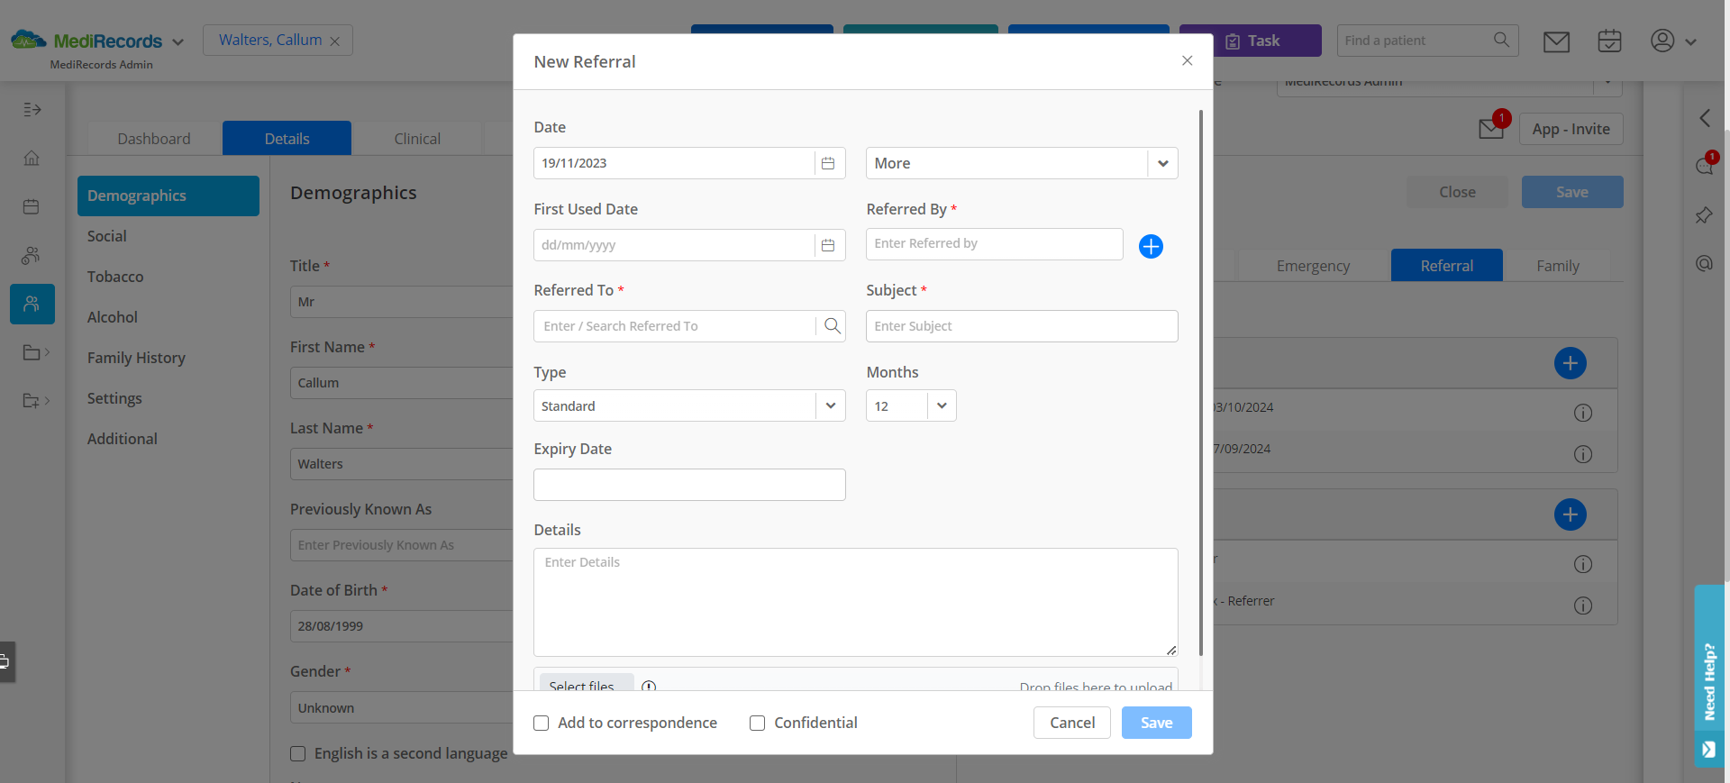Open the user account menu icon
This screenshot has width=1730, height=783.
(1662, 41)
